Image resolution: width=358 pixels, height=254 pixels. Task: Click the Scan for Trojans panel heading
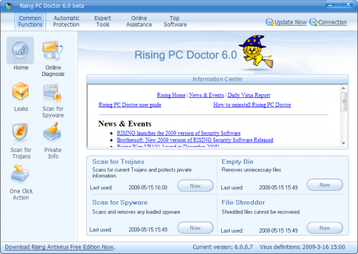click(118, 162)
